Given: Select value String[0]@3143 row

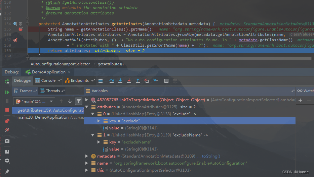Looking at the screenshot, I should pos(190,149).
